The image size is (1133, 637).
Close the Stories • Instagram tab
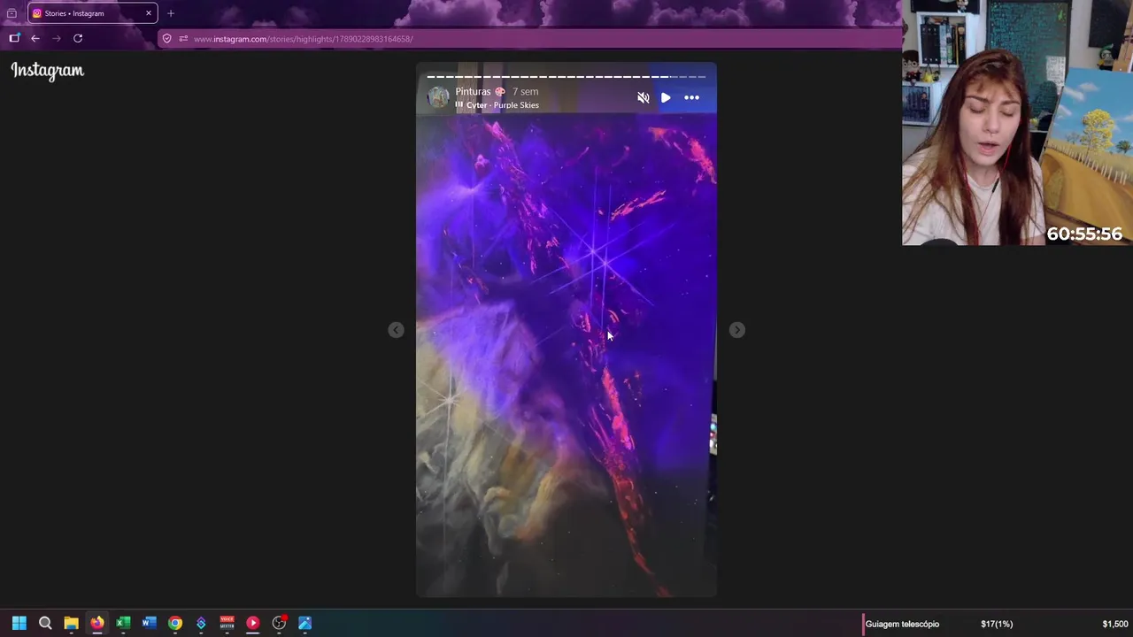pyautogui.click(x=148, y=13)
